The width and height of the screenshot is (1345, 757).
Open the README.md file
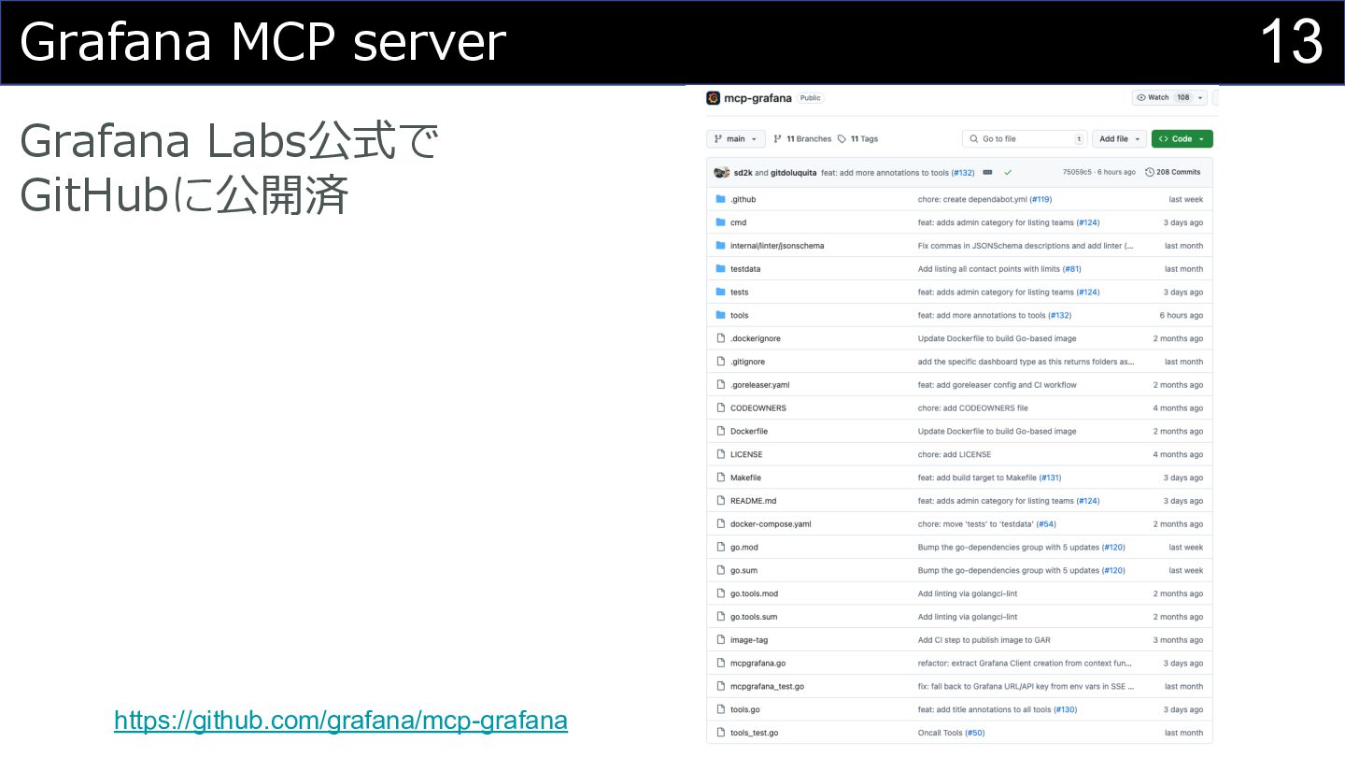click(x=753, y=501)
